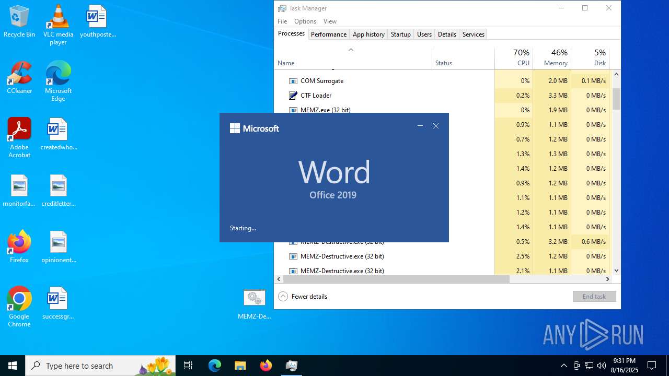This screenshot has width=669, height=376.
Task: Click horizontal scrollbar thumb in Task Manager
Action: tap(396, 279)
